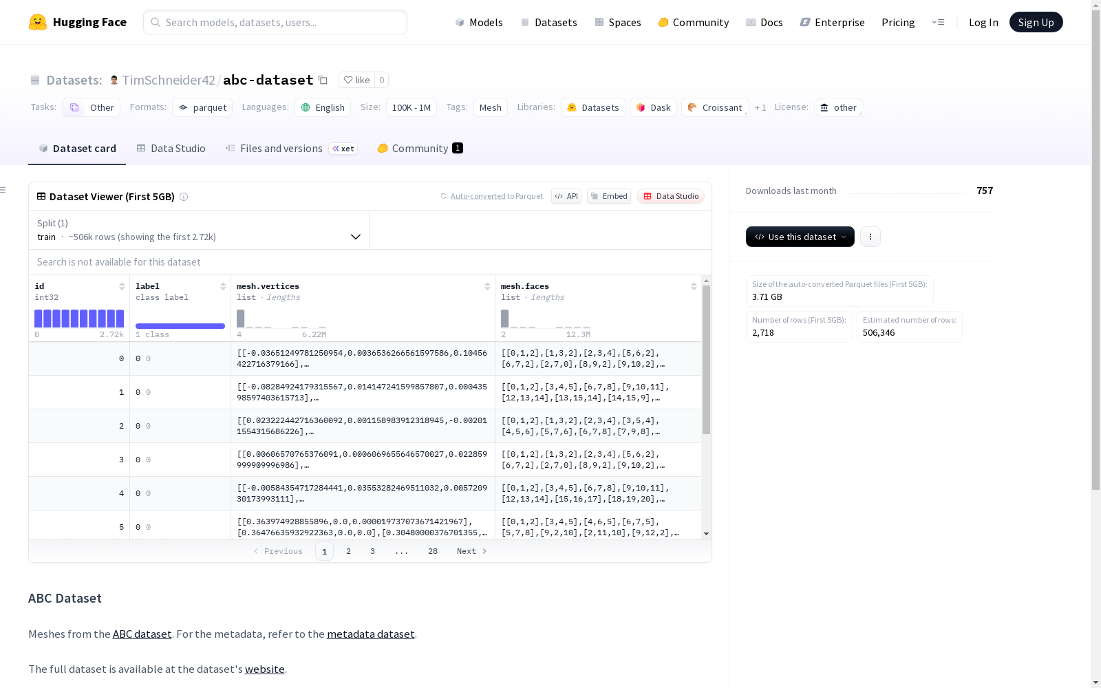Image resolution: width=1101 pixels, height=688 pixels.
Task: Click the API button
Action: (566, 196)
